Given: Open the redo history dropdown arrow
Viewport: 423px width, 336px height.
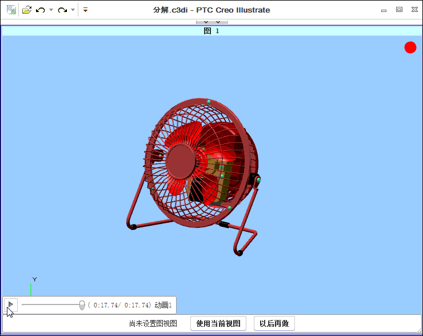Looking at the screenshot, I should (73, 10).
